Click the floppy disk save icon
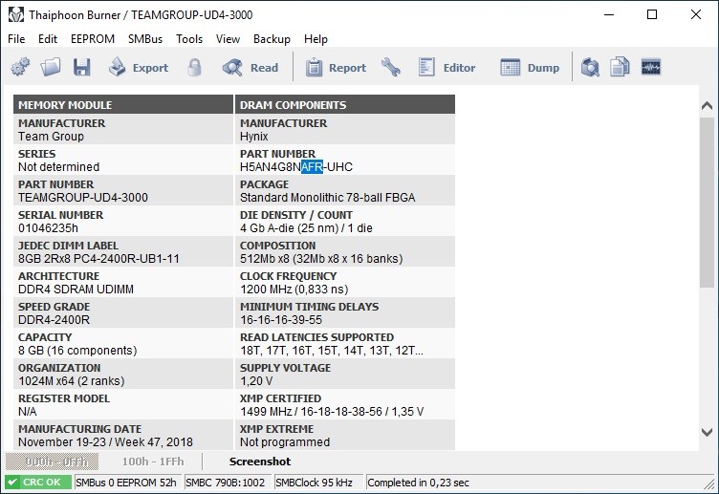719x494 pixels. coord(81,67)
